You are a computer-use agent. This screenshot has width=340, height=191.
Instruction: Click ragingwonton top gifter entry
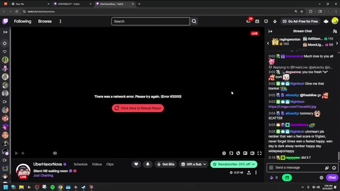[x=286, y=42]
